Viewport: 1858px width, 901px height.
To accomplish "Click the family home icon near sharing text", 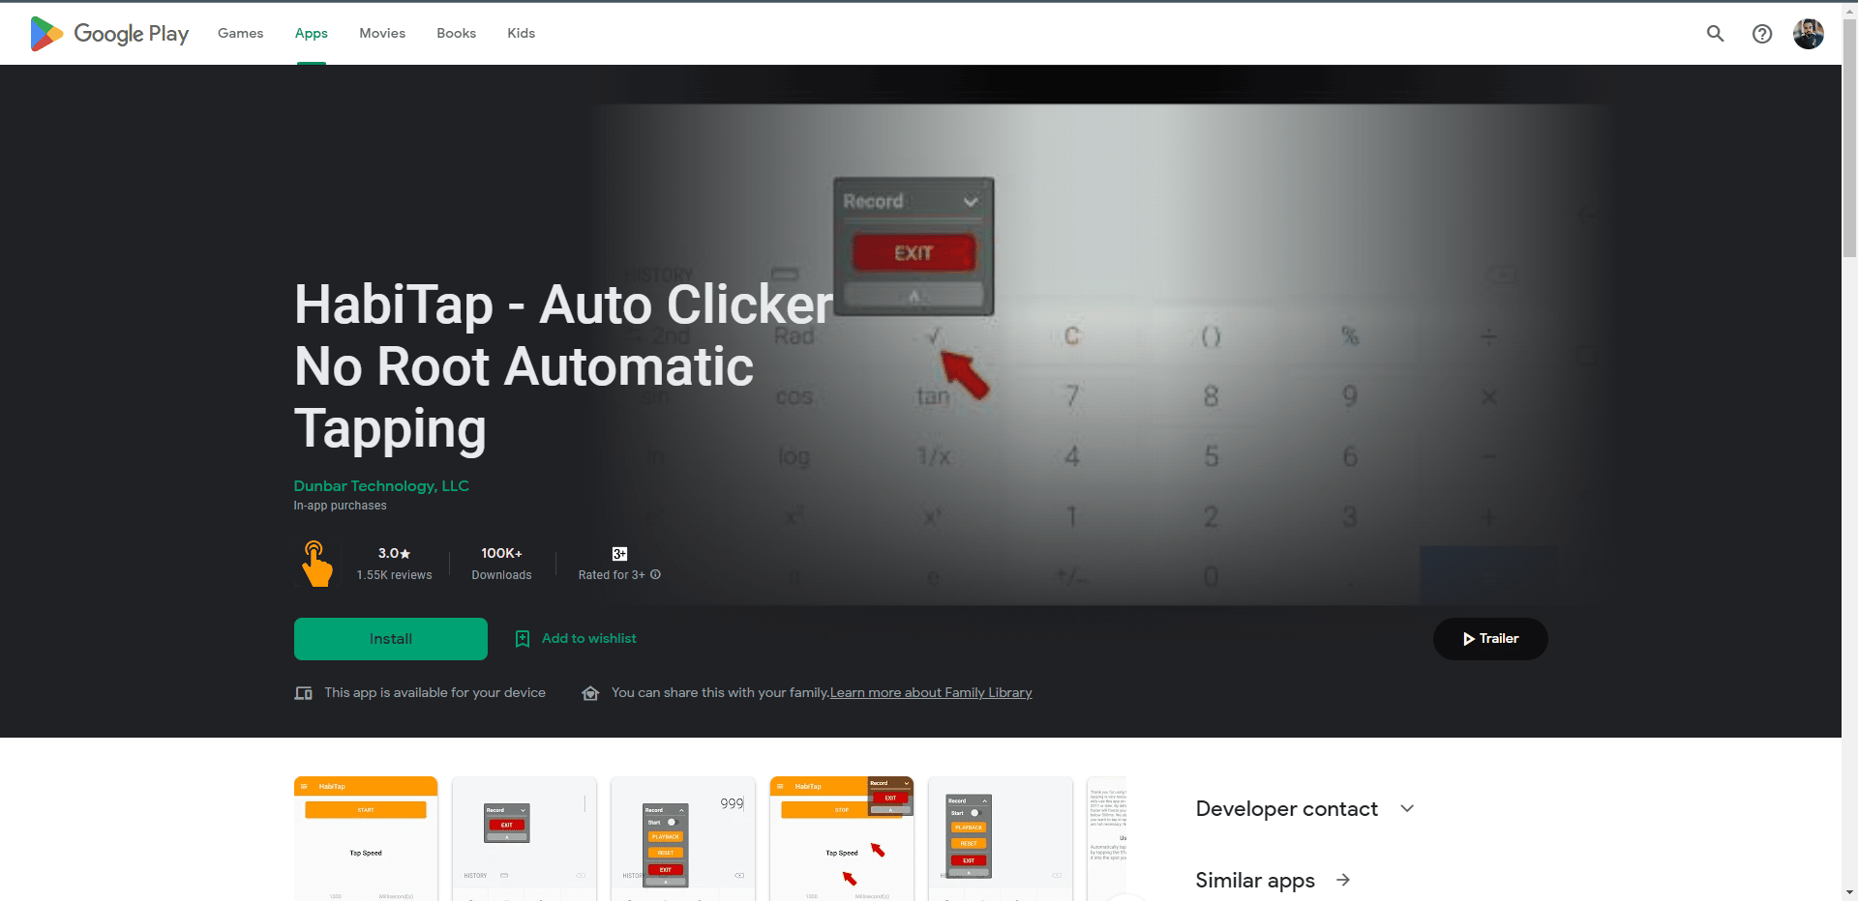I will coord(590,693).
